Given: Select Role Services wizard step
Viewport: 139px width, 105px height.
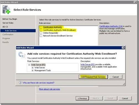Looking at the screenshot, I should tap(18, 31).
